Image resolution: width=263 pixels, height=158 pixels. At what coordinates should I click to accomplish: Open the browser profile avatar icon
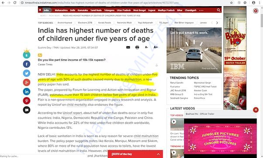tap(253, 3)
